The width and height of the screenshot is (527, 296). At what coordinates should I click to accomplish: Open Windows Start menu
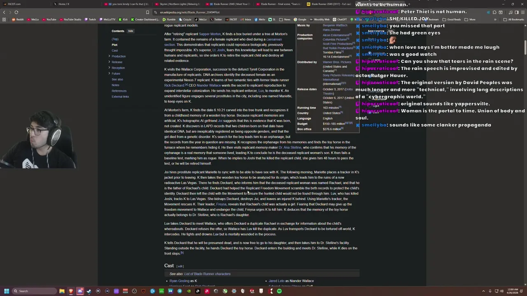tap(6, 291)
